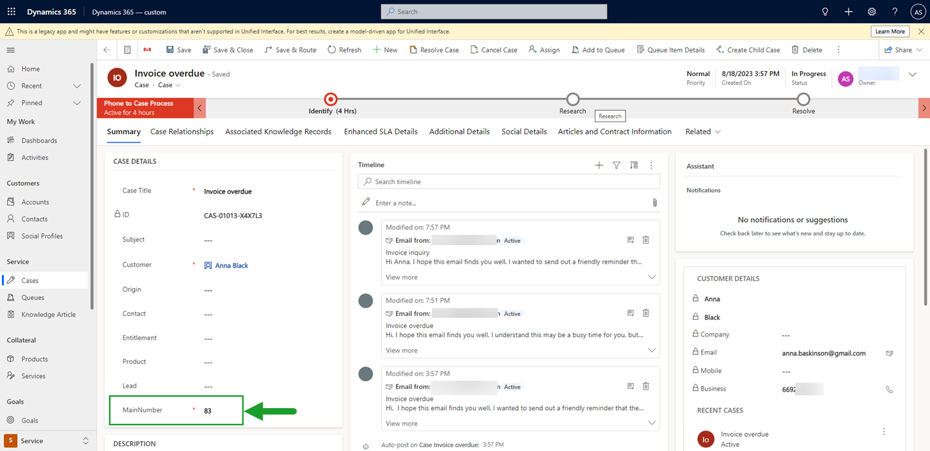The image size is (930, 451).
Task: Click the MainNumber field value
Action: [208, 411]
